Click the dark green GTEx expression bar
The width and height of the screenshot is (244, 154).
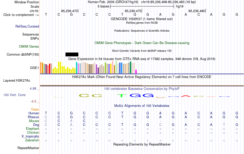point(130,67)
